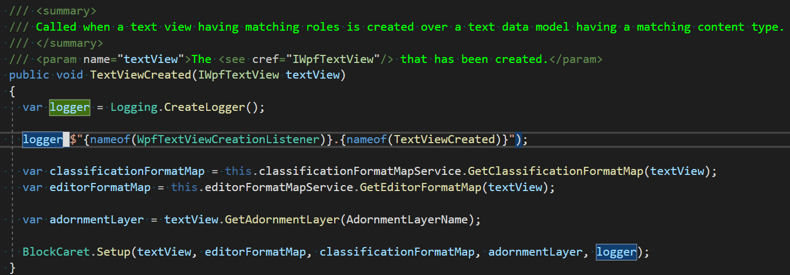
Task: Click the CreateLogger method call
Action: click(x=204, y=107)
